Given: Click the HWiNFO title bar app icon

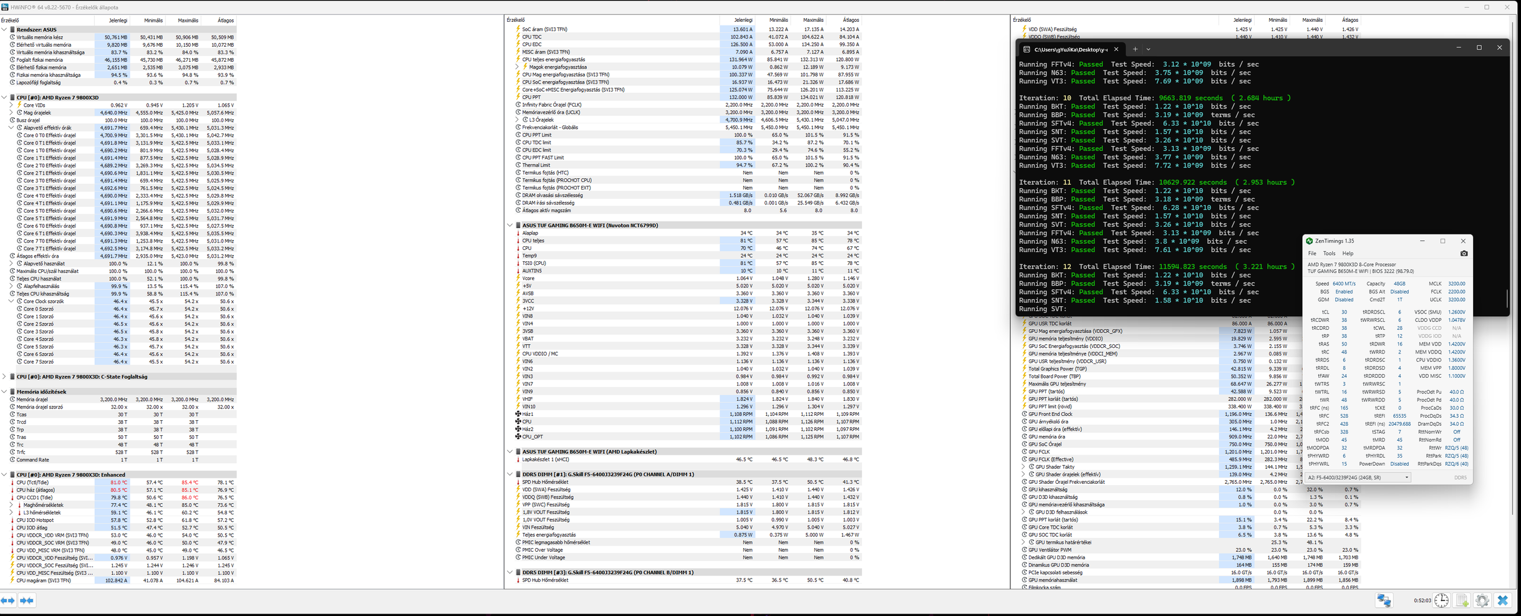Looking at the screenshot, I should pyautogui.click(x=5, y=7).
